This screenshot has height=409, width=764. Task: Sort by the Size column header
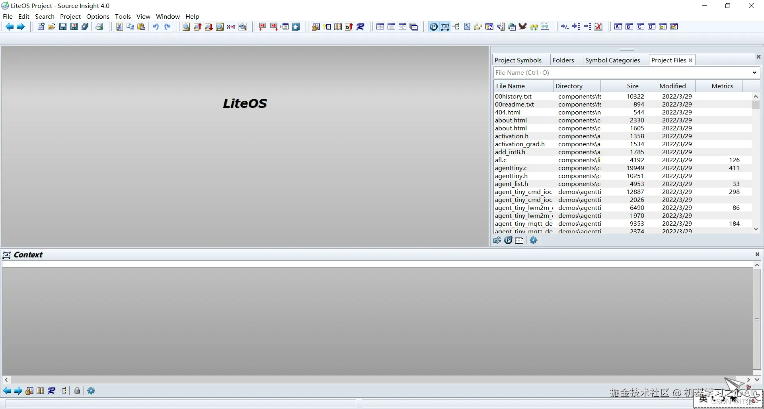pos(624,86)
